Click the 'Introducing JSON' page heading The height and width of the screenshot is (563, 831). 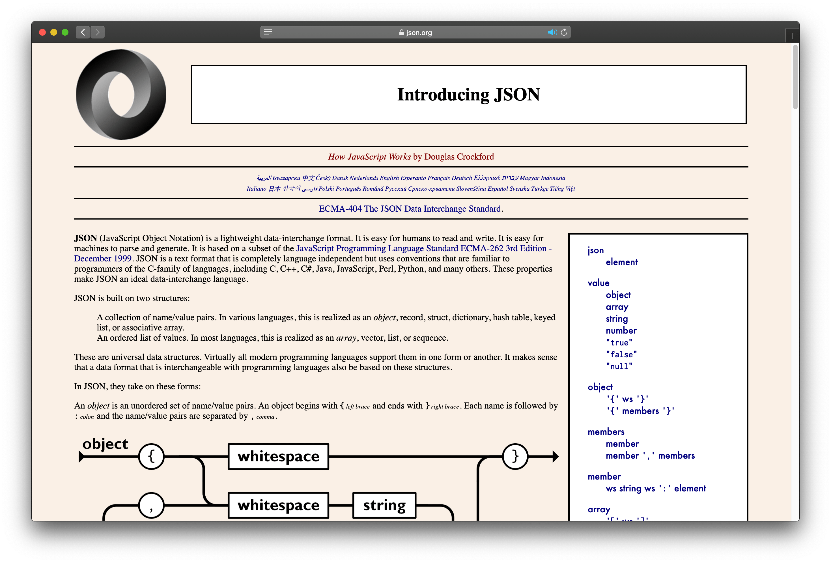[468, 94]
